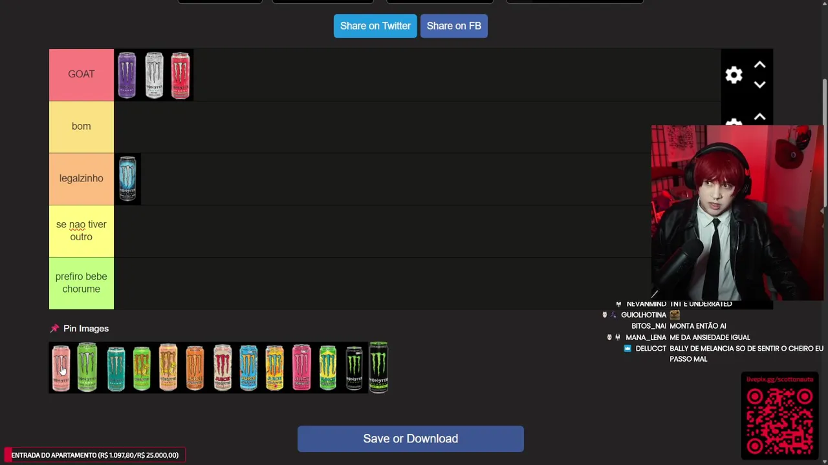Click the orange legalzinho tier label
The height and width of the screenshot is (465, 828).
tap(82, 179)
